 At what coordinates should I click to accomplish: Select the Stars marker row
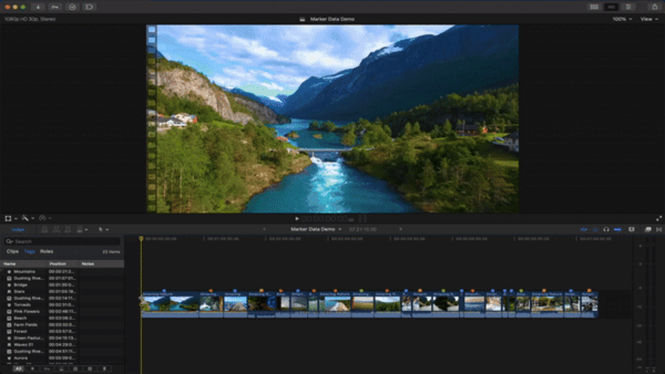click(62, 292)
